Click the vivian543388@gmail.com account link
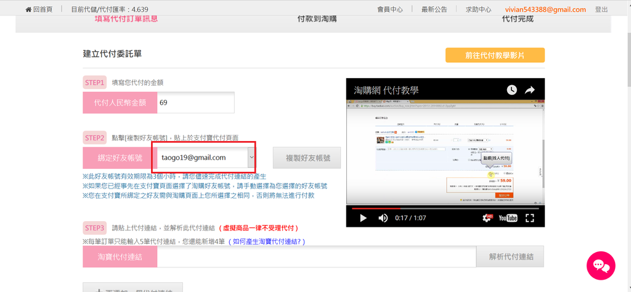Screen dimensions: 631x292 (546, 10)
